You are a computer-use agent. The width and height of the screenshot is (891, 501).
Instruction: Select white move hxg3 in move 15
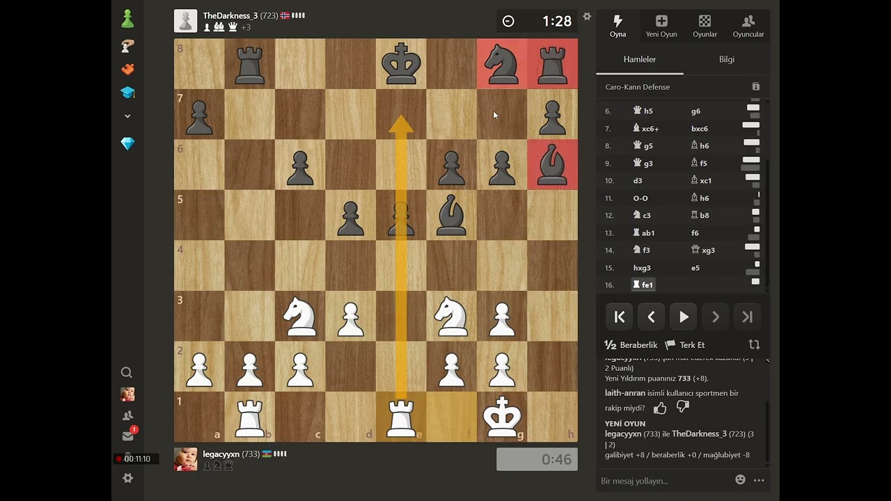point(642,267)
